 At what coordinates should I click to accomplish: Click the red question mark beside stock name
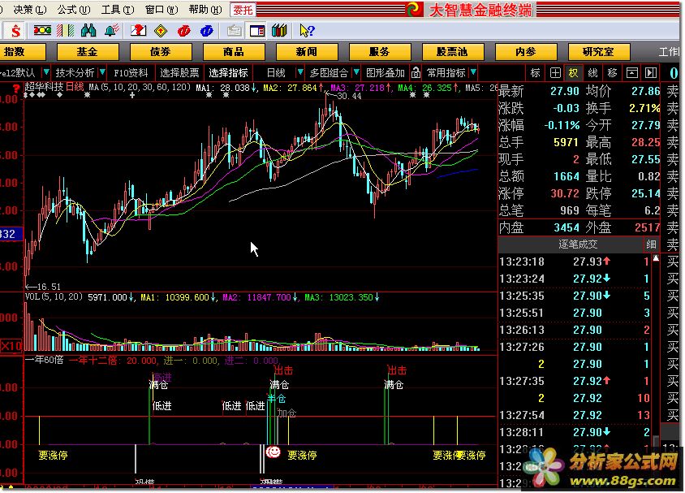16,89
